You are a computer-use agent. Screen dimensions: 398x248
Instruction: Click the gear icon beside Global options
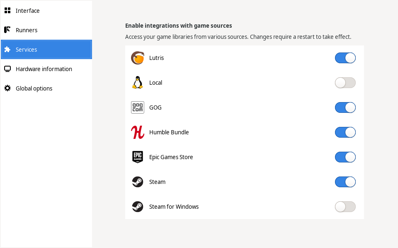pyautogui.click(x=7, y=88)
